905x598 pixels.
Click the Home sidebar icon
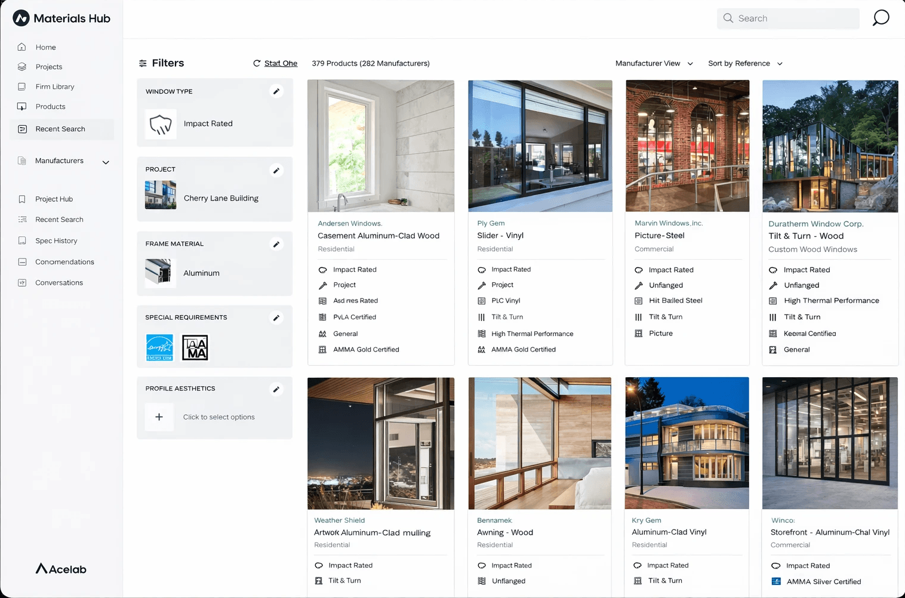(22, 47)
